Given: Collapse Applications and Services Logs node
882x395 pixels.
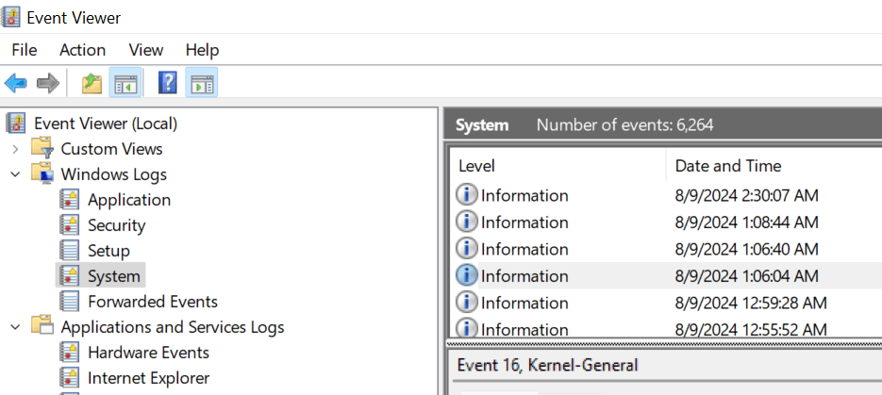Looking at the screenshot, I should pyautogui.click(x=15, y=327).
